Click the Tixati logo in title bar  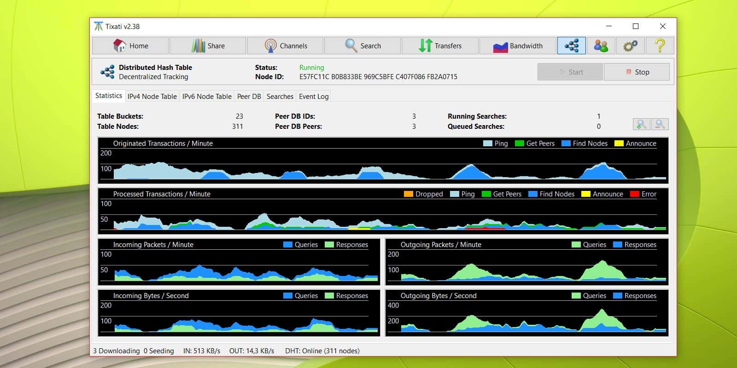coord(98,26)
